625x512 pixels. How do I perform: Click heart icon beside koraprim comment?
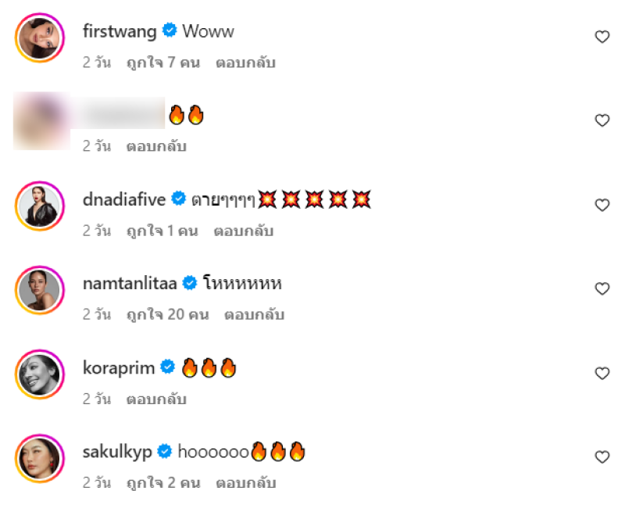(x=602, y=373)
